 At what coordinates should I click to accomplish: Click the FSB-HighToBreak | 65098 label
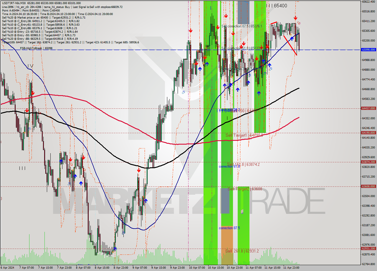(36, 48)
